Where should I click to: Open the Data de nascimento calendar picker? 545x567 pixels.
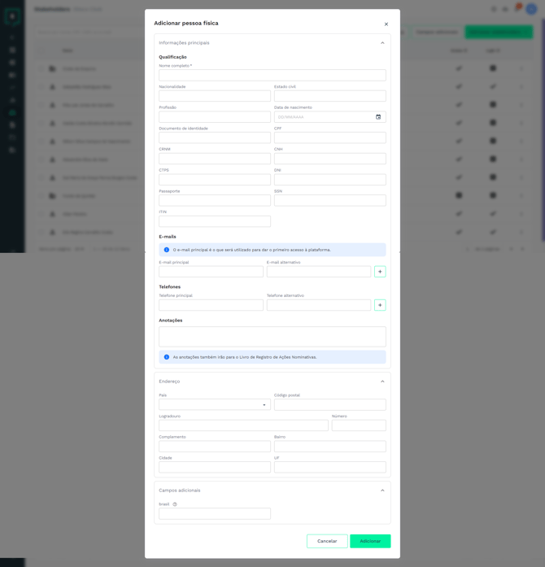coord(378,117)
